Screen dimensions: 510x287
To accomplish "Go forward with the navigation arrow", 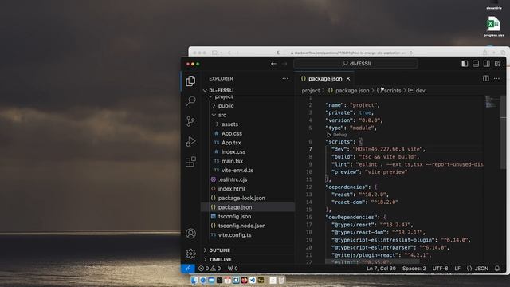I will (x=284, y=64).
